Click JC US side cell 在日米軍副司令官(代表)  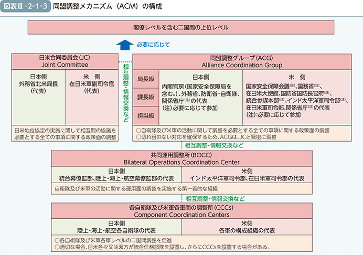(x=92, y=97)
